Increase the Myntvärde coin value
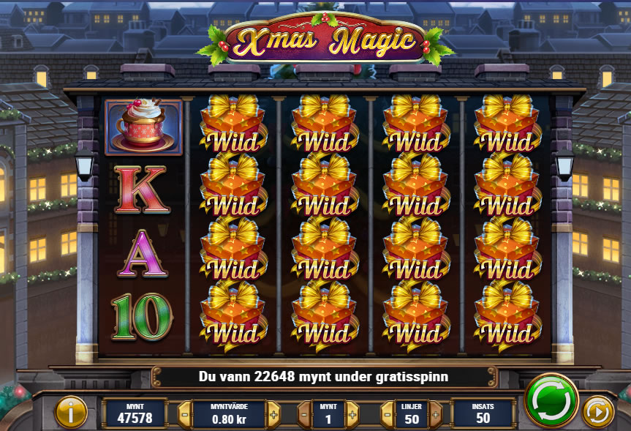 click(273, 414)
